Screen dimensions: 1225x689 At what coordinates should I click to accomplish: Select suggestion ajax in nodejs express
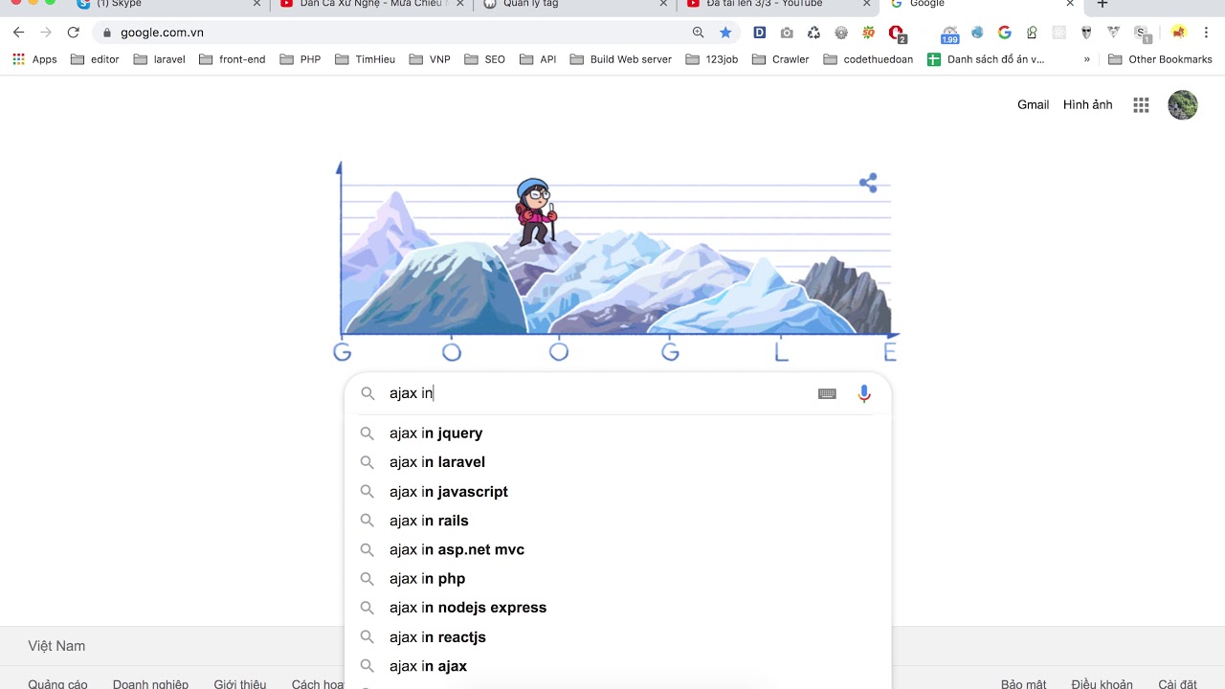[617, 608]
